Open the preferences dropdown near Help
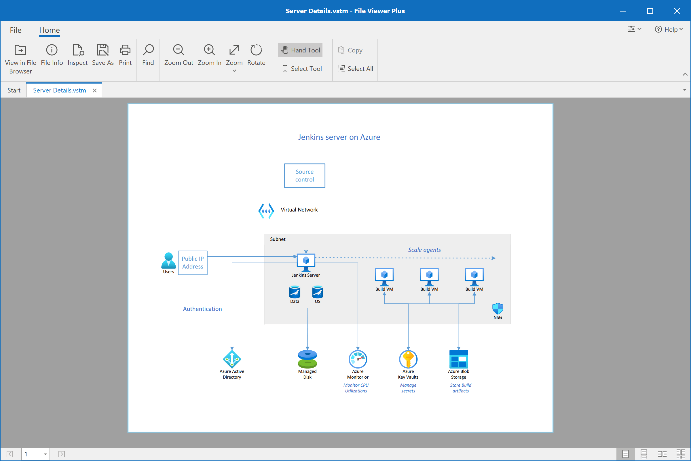 pyautogui.click(x=634, y=29)
